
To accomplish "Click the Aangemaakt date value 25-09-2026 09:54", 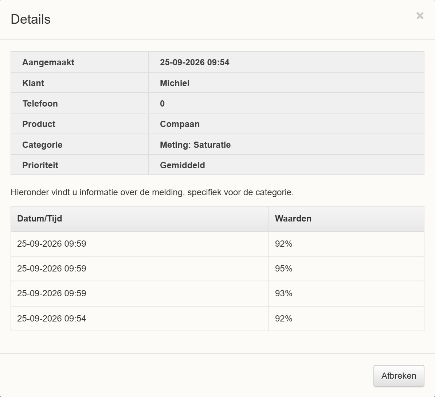I will coord(195,62).
